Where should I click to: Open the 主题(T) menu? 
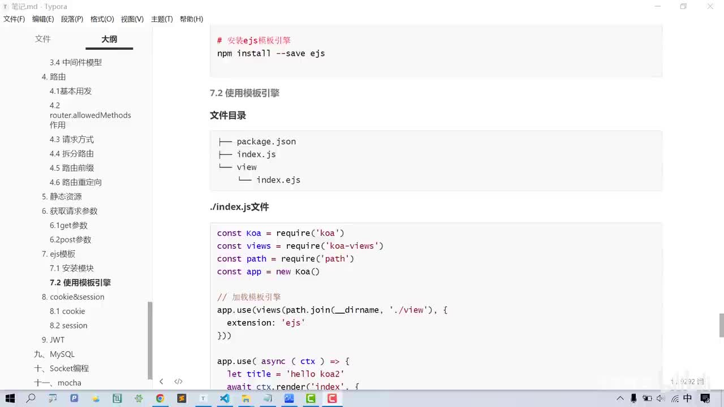tap(162, 19)
